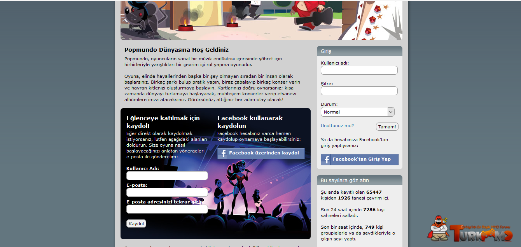Click the Tamam! login button
Viewport: 521px width, 247px height.
tap(387, 127)
